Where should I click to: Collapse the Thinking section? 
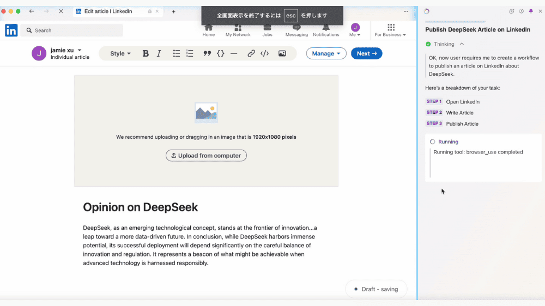tap(462, 44)
